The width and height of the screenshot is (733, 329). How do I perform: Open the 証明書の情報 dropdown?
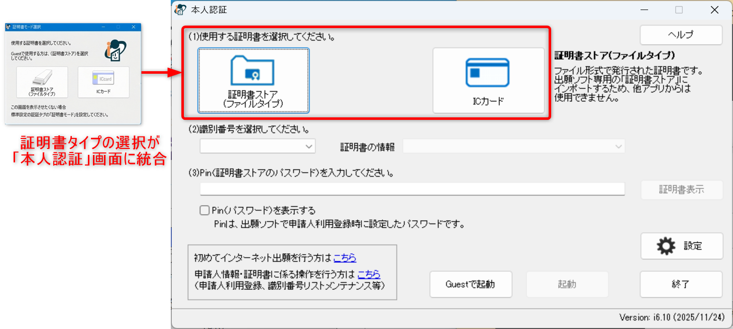[x=513, y=146]
